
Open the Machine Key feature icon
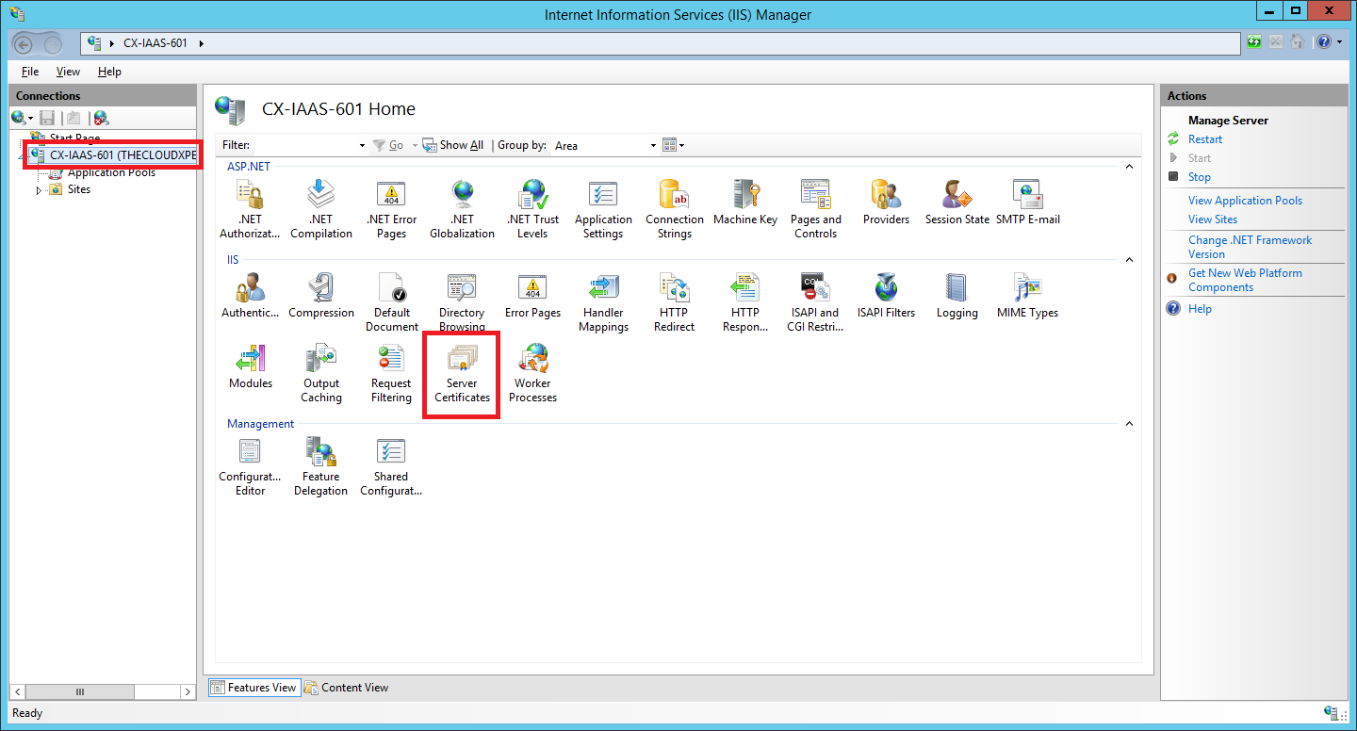pos(745,203)
